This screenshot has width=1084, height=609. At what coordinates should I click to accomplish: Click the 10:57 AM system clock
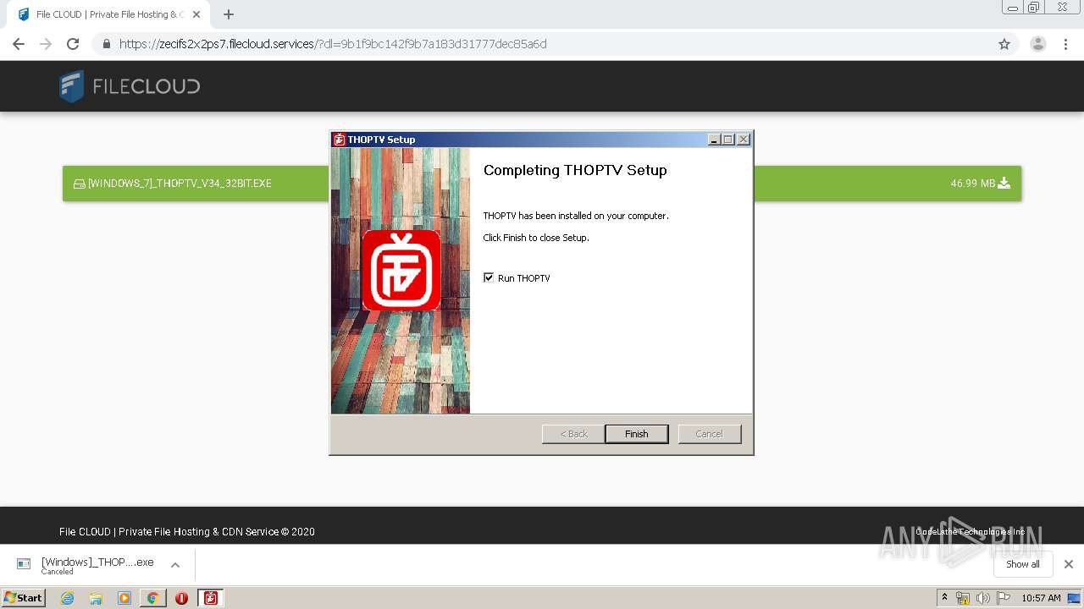point(1041,598)
